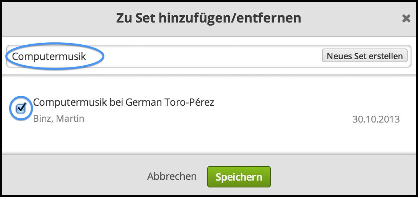Click the author name Binz, Martin

pos(59,118)
